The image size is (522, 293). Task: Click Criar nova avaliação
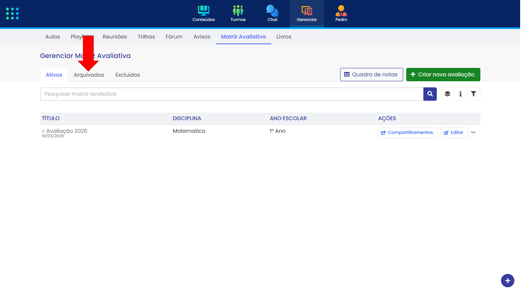[x=443, y=74]
